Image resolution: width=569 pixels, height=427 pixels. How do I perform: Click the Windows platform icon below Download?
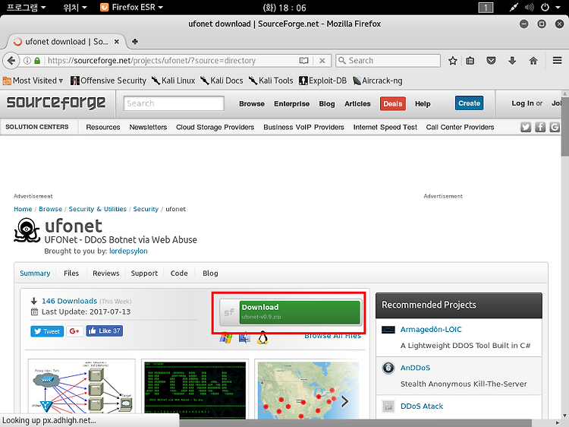click(x=226, y=338)
